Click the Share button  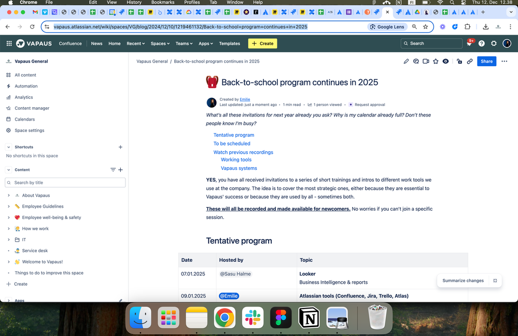486,61
